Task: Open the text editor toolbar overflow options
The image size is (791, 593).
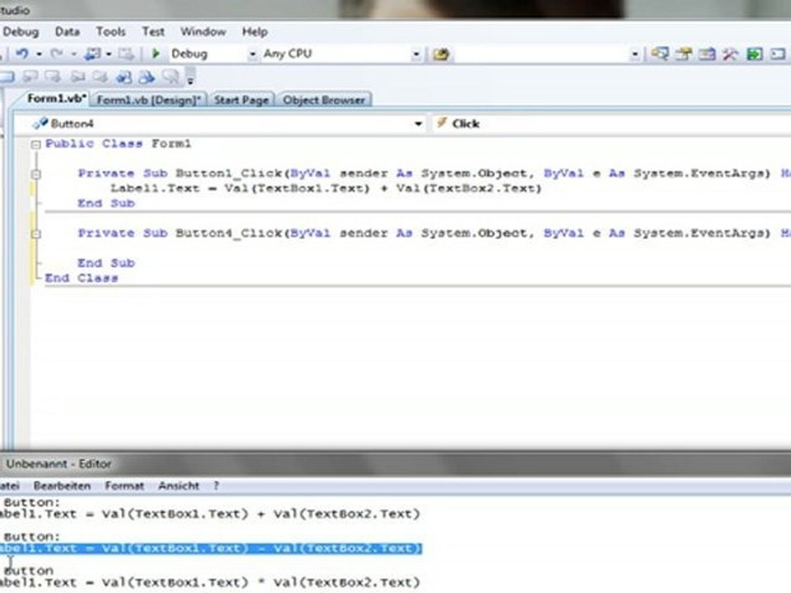Action: tap(190, 79)
